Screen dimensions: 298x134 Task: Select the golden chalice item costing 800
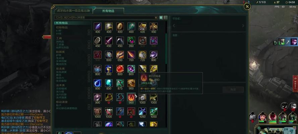109,69
